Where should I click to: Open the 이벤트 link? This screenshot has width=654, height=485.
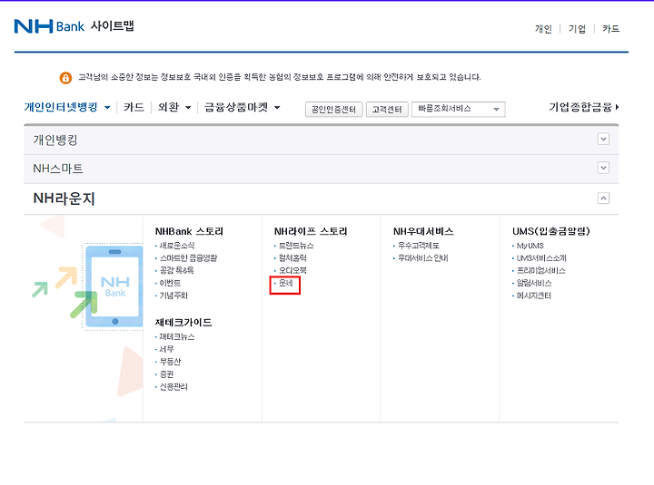[x=170, y=283]
